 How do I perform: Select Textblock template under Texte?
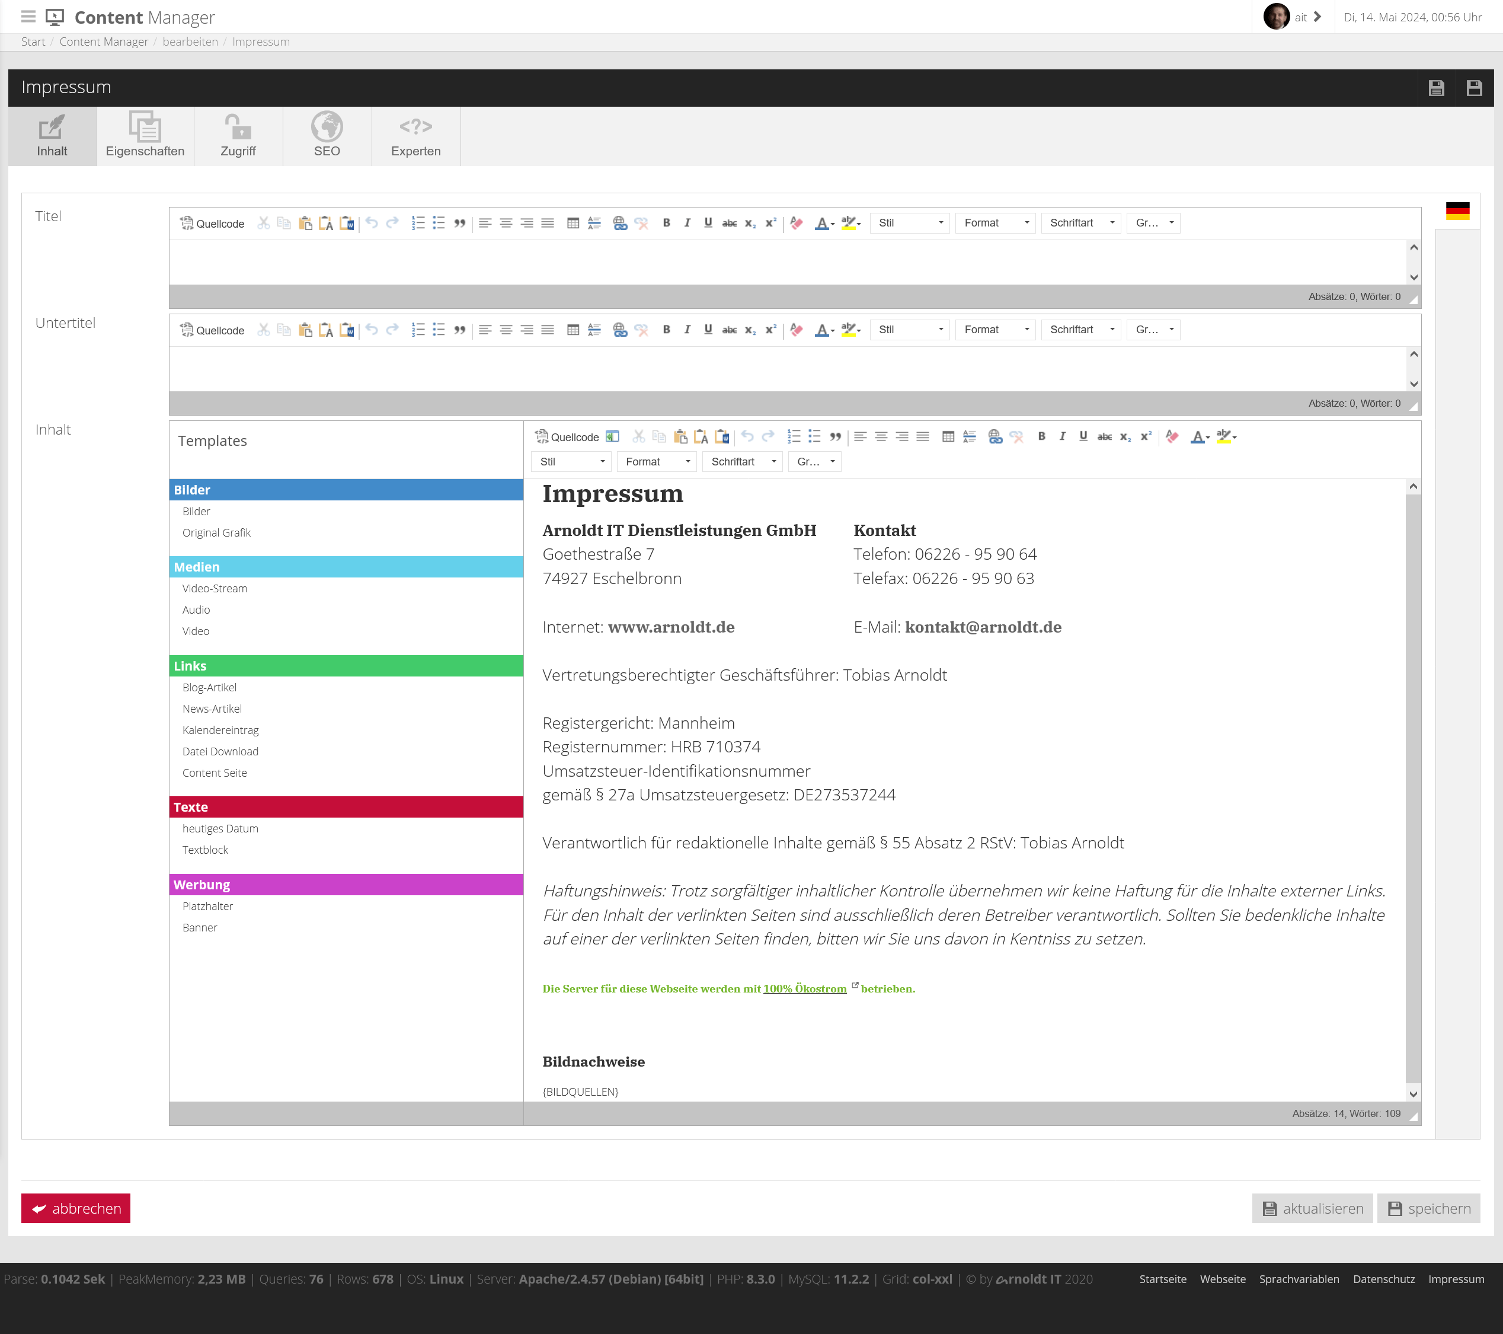click(205, 850)
